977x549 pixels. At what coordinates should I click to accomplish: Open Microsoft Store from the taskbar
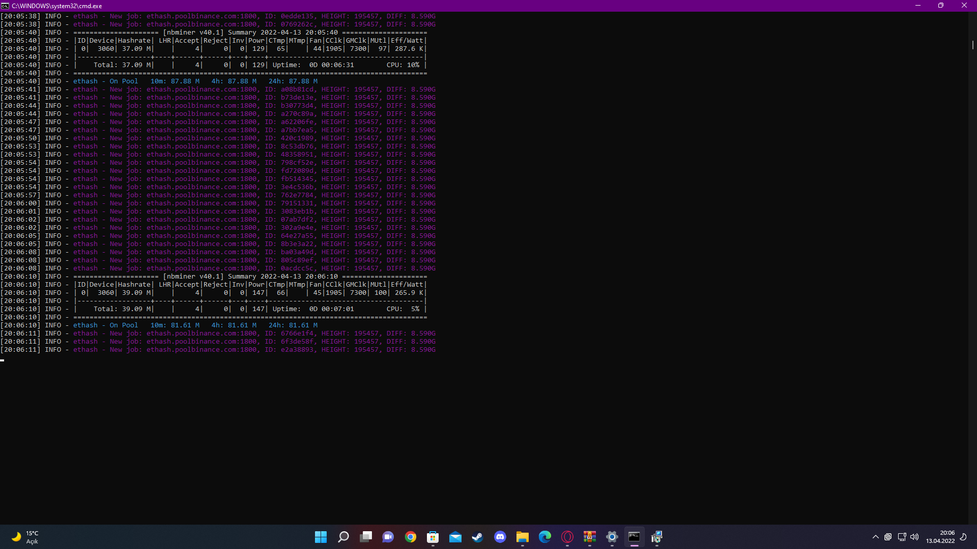pos(433,537)
